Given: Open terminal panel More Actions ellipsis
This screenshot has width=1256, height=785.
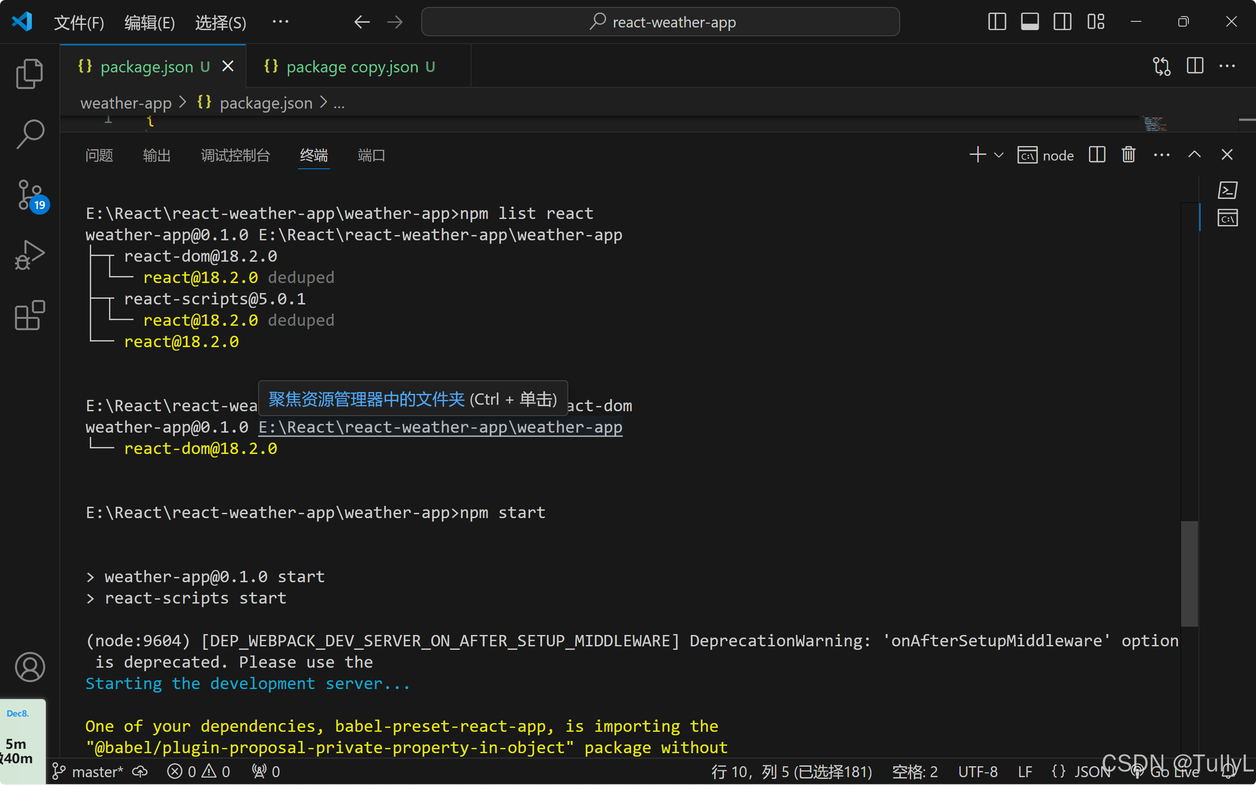Looking at the screenshot, I should 1161,155.
